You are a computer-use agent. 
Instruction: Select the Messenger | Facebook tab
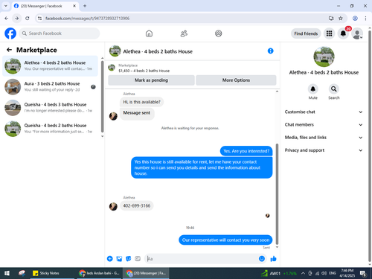(45, 6)
